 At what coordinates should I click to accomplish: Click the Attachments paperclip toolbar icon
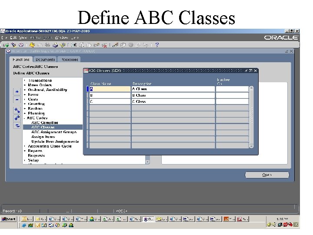pos(138,45)
